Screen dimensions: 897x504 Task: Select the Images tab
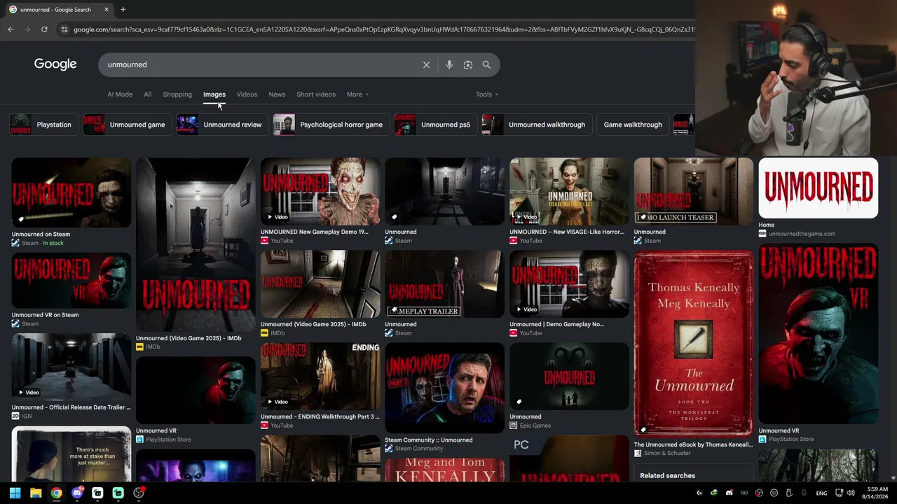214,94
